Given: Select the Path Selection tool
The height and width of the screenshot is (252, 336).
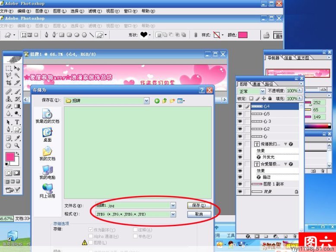Looking at the screenshot, I should pyautogui.click(x=8, y=122).
